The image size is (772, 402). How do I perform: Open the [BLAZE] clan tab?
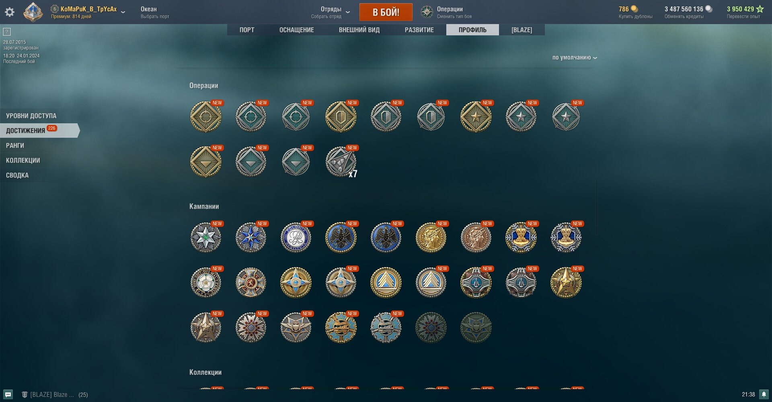click(x=522, y=30)
